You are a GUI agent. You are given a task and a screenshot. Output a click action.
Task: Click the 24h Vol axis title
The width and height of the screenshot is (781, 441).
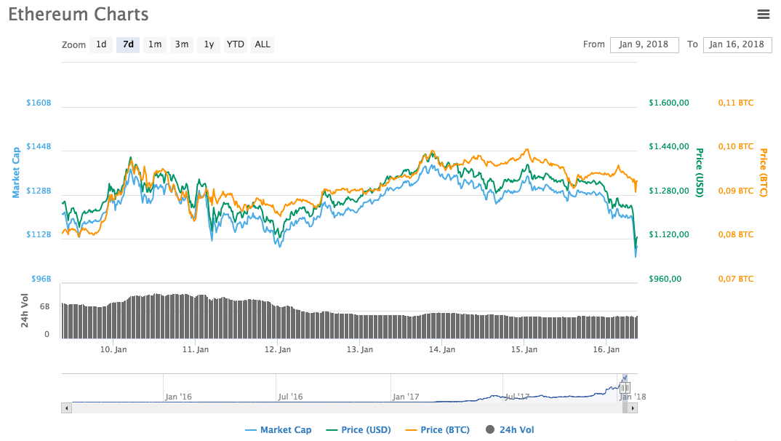[x=25, y=311]
